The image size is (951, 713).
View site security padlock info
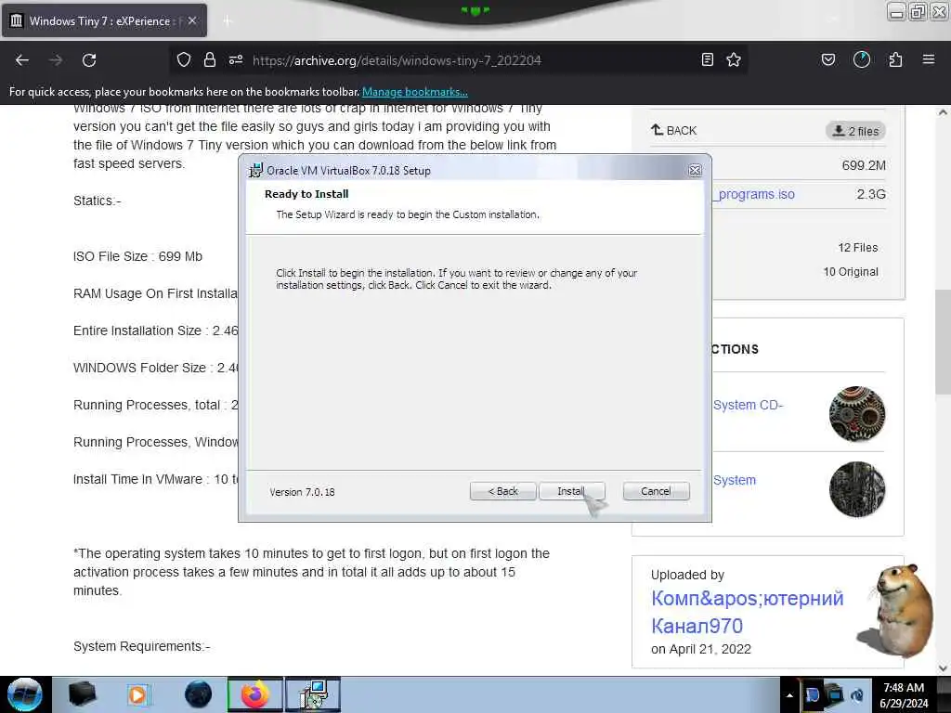coord(209,59)
